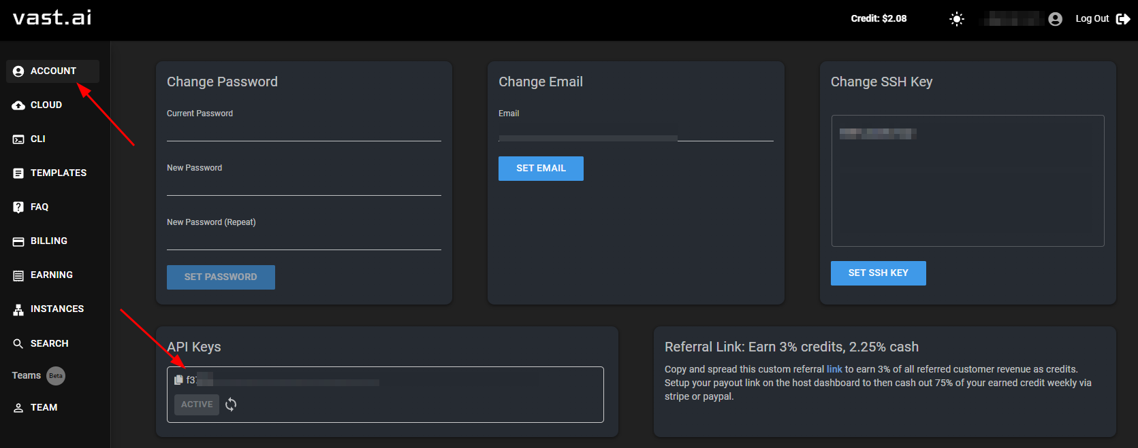Open CLI page from sidebar
Viewport: 1138px width, 448px height.
click(x=37, y=139)
